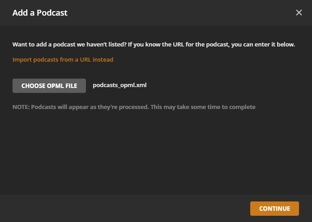
Task: Click the NOTE about podcast processing time
Action: point(134,107)
